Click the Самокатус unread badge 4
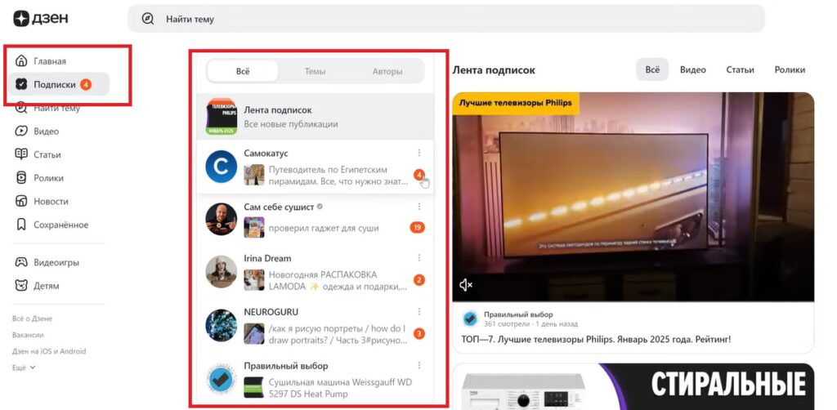The image size is (837, 410). coord(419,174)
